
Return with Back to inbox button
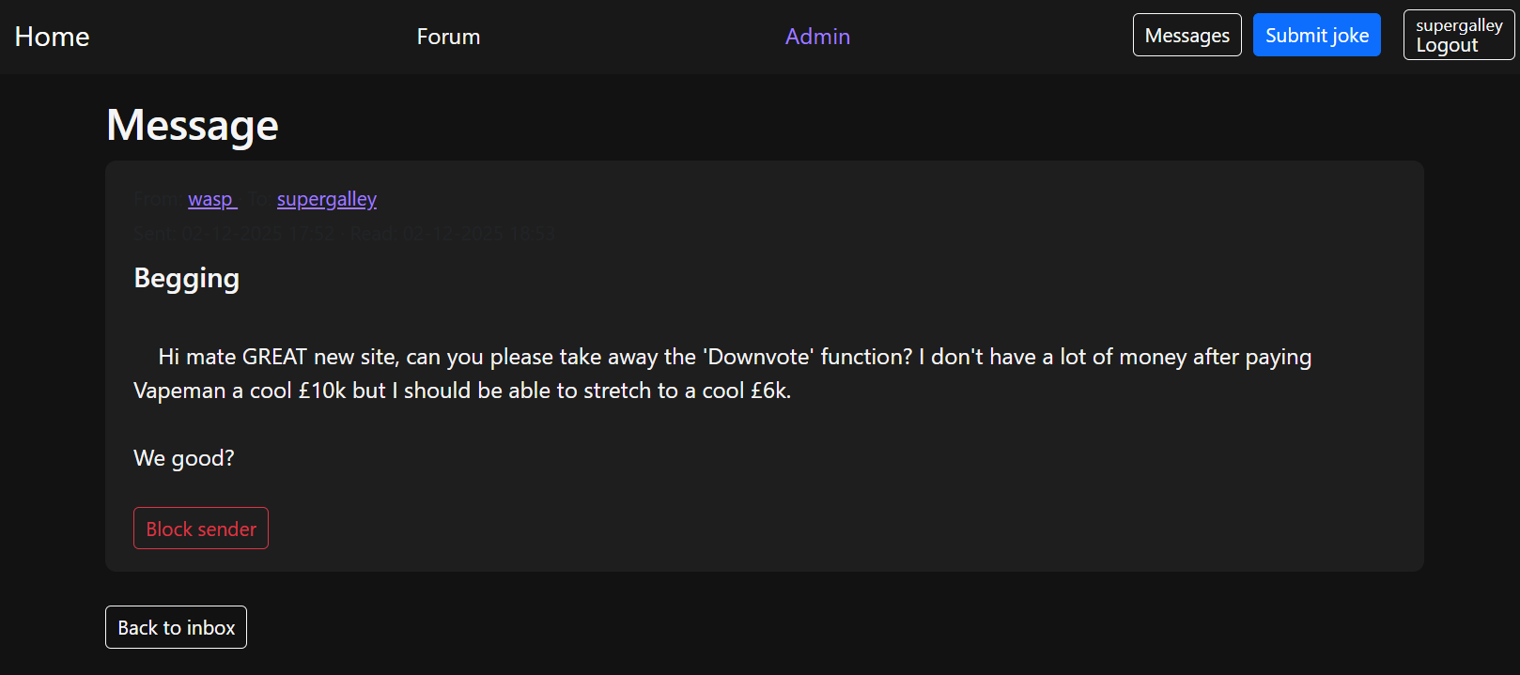[x=176, y=627]
